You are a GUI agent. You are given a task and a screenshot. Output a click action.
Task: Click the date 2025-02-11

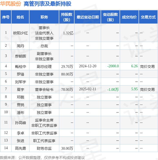[x=88, y=89]
